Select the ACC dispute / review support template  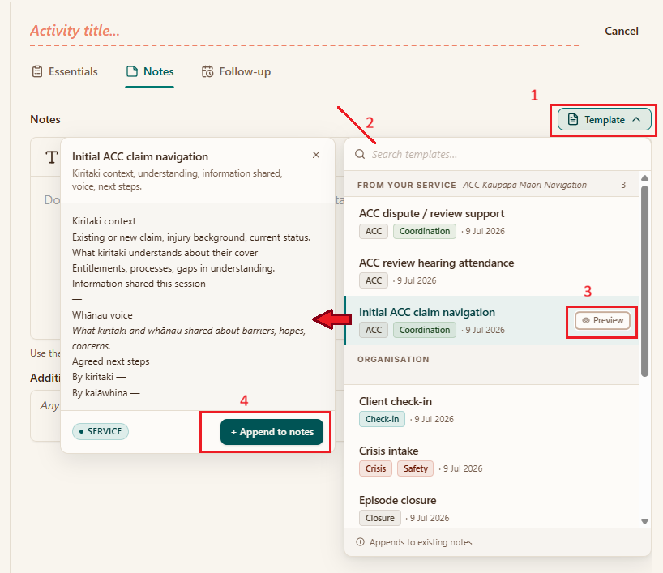click(491, 222)
